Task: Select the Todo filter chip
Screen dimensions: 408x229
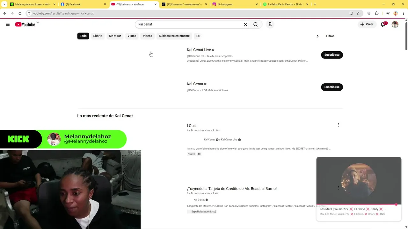Action: point(83,36)
